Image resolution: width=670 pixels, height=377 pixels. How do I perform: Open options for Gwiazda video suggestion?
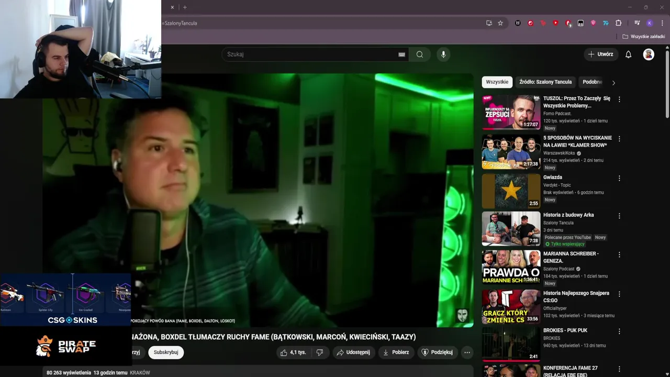pyautogui.click(x=619, y=178)
